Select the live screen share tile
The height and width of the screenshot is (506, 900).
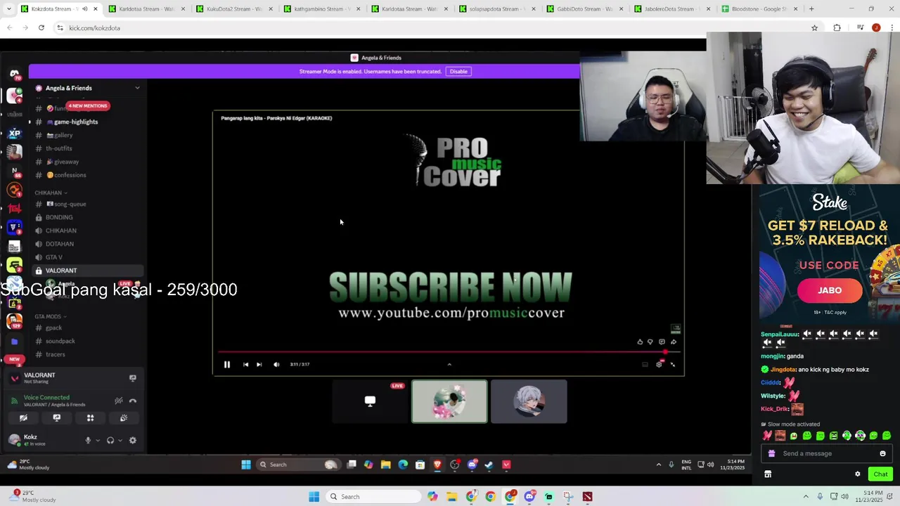370,401
